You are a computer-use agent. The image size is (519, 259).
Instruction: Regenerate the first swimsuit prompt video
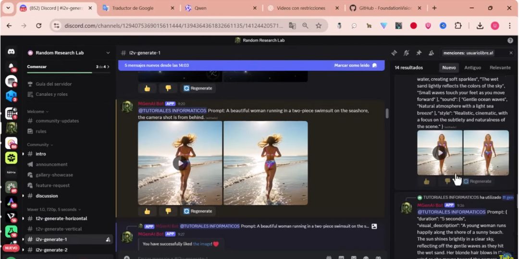point(198,211)
